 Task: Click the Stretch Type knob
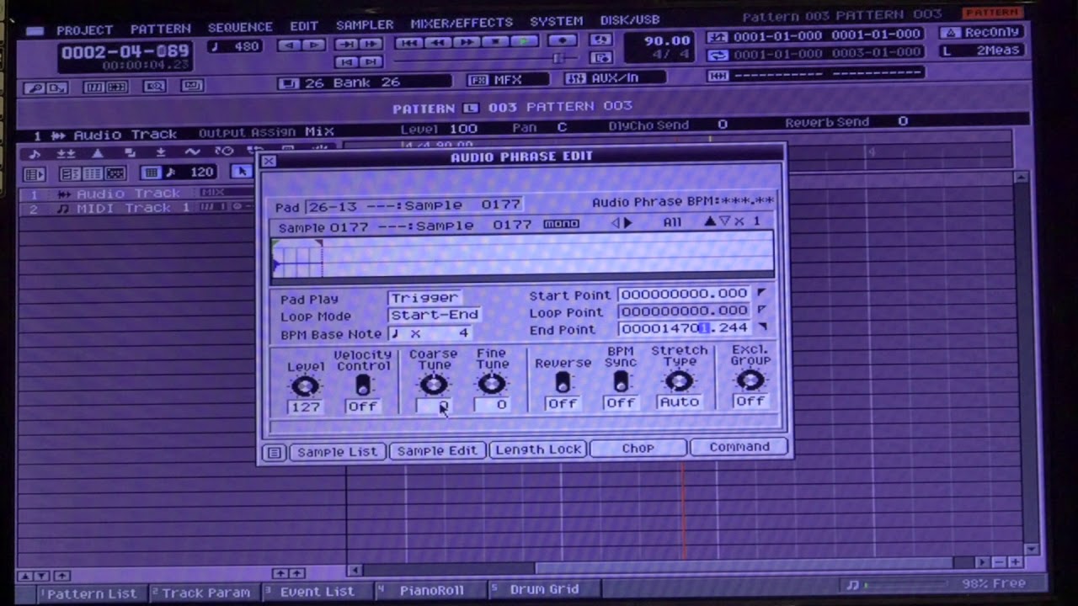679,381
